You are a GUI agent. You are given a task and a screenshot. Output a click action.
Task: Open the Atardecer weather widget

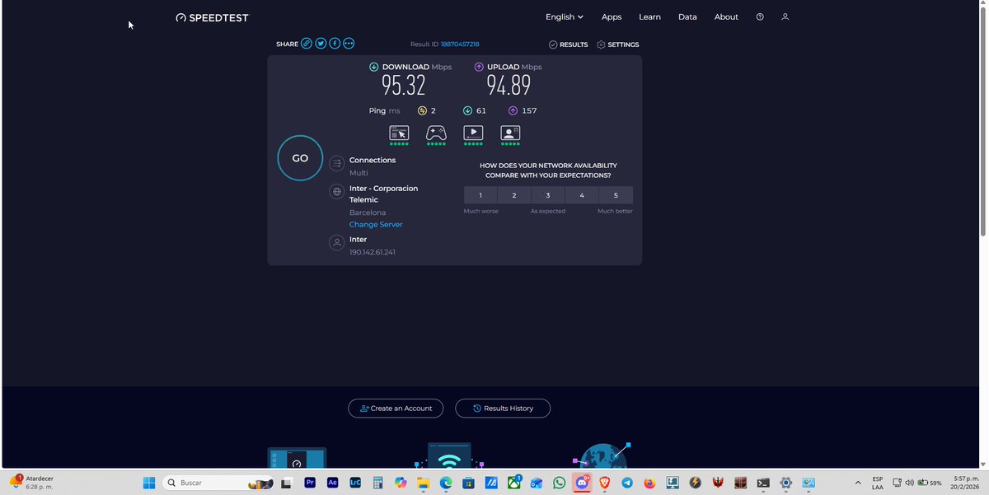31,483
